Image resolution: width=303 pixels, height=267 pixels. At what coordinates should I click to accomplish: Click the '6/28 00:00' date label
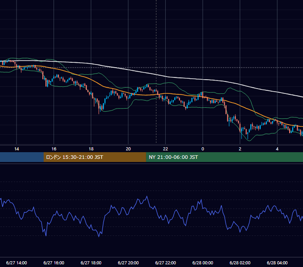[203, 263]
